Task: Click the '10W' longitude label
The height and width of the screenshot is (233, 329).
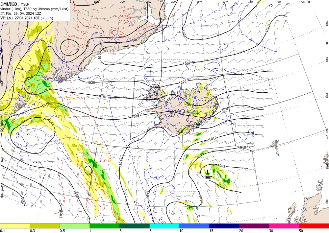Action: 225,2
